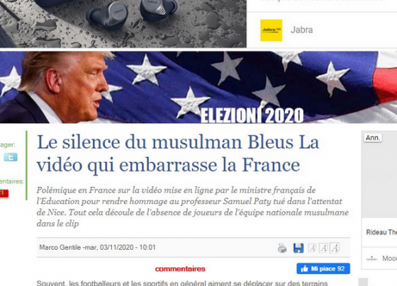The height and width of the screenshot is (286, 397).
Task: Click the Ann. ad label
Action: (373, 138)
